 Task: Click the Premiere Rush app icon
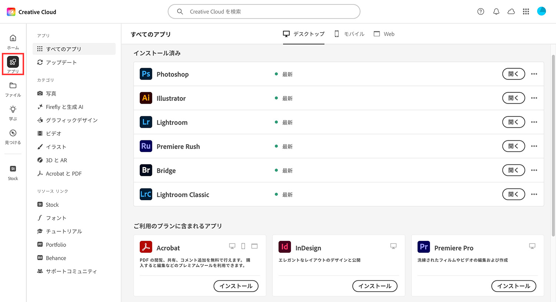(x=146, y=146)
